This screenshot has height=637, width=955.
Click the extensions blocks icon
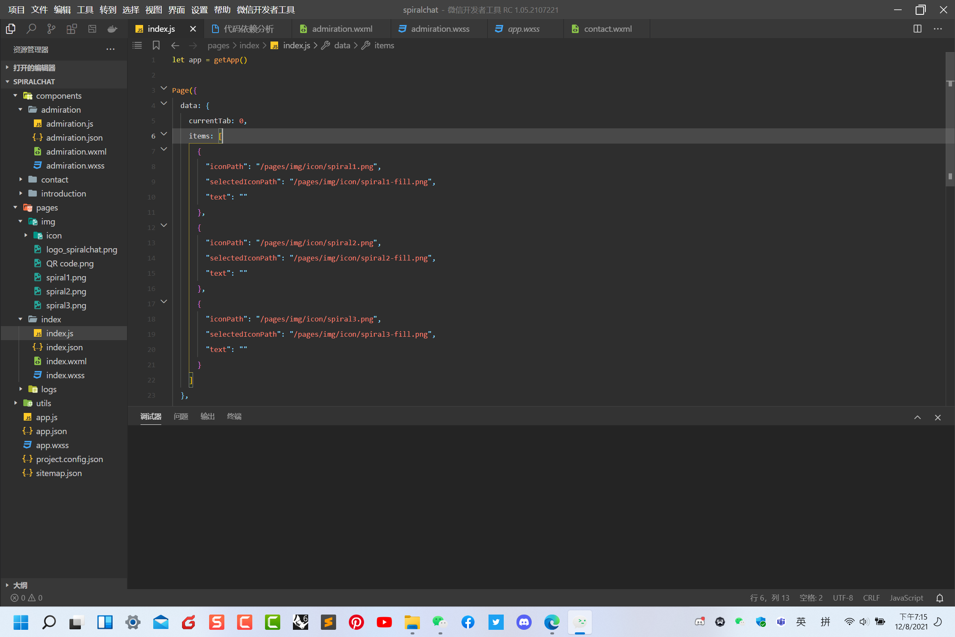[x=72, y=29]
